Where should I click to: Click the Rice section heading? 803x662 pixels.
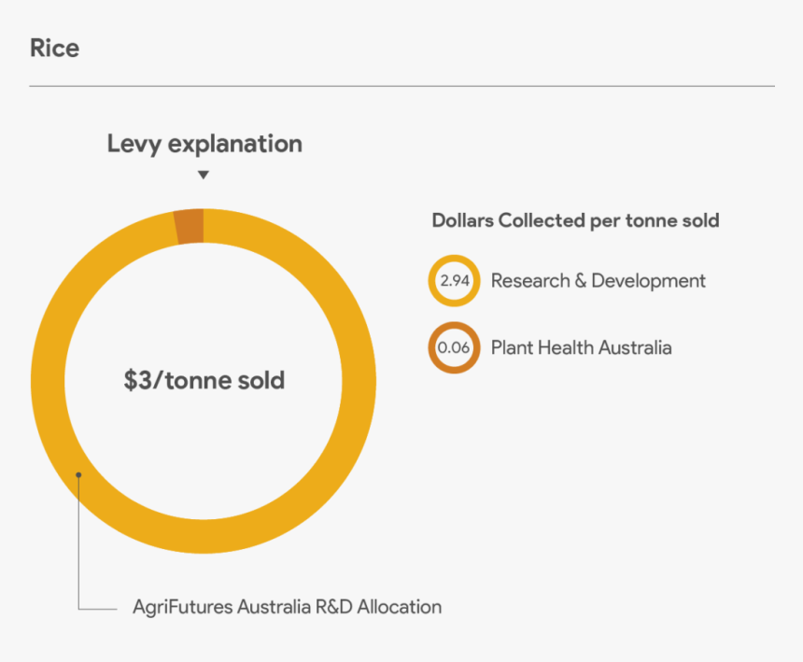point(54,49)
